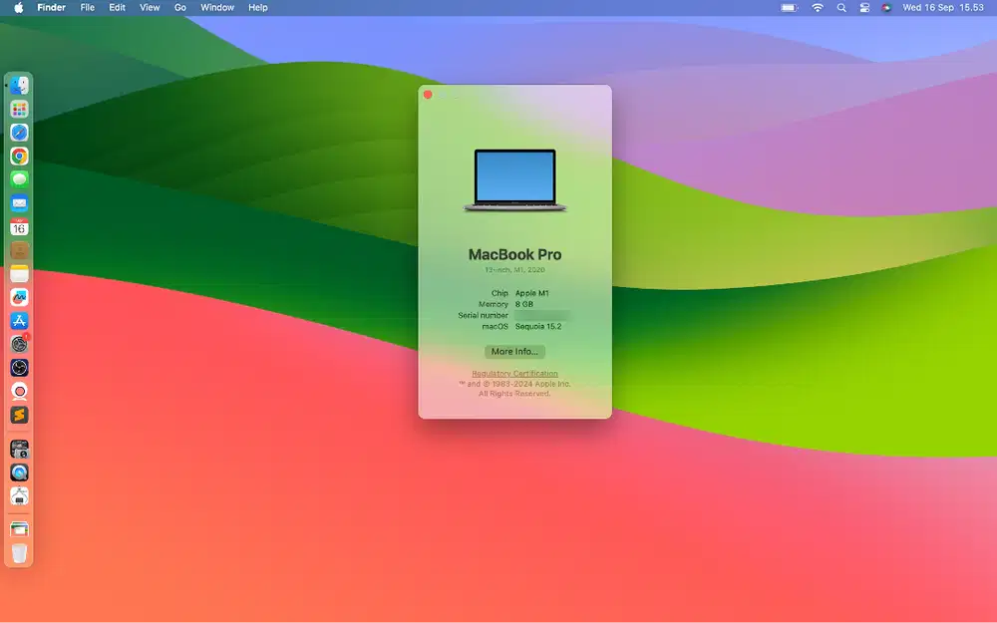997x623 pixels.
Task: Open the Trash in the Dock
Action: 19,553
